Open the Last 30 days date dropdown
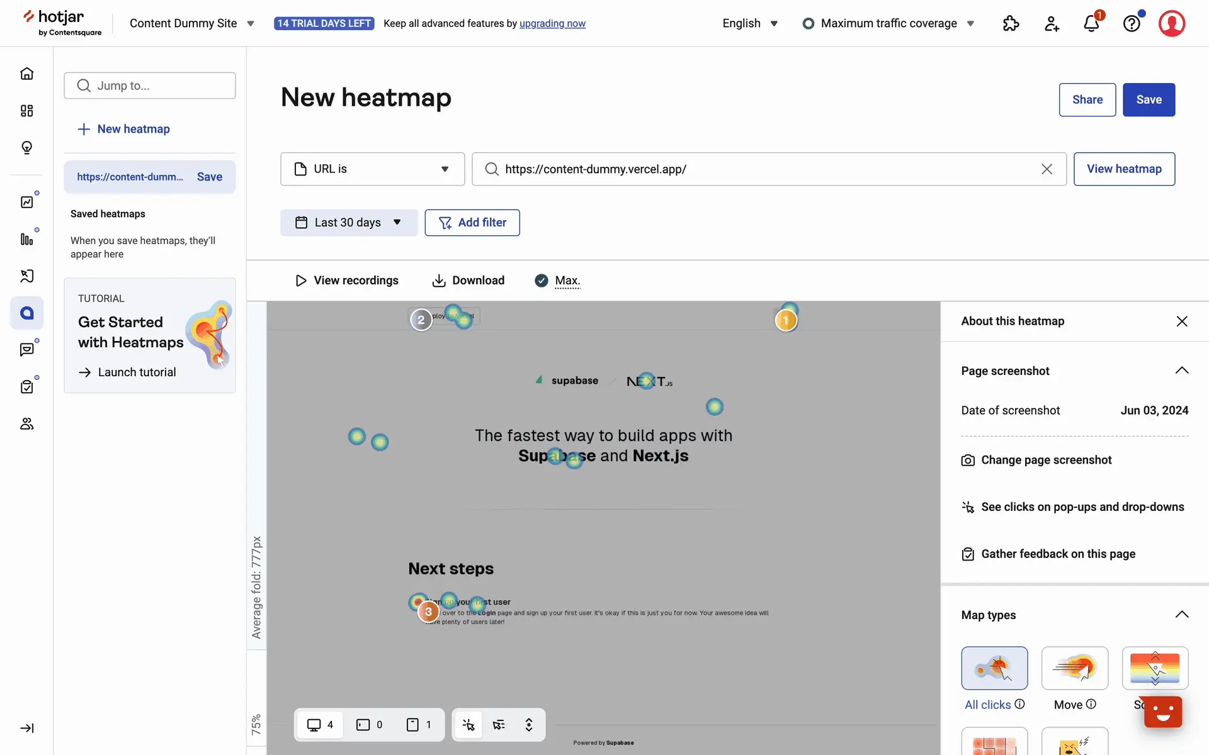The width and height of the screenshot is (1209, 755). [x=349, y=223]
